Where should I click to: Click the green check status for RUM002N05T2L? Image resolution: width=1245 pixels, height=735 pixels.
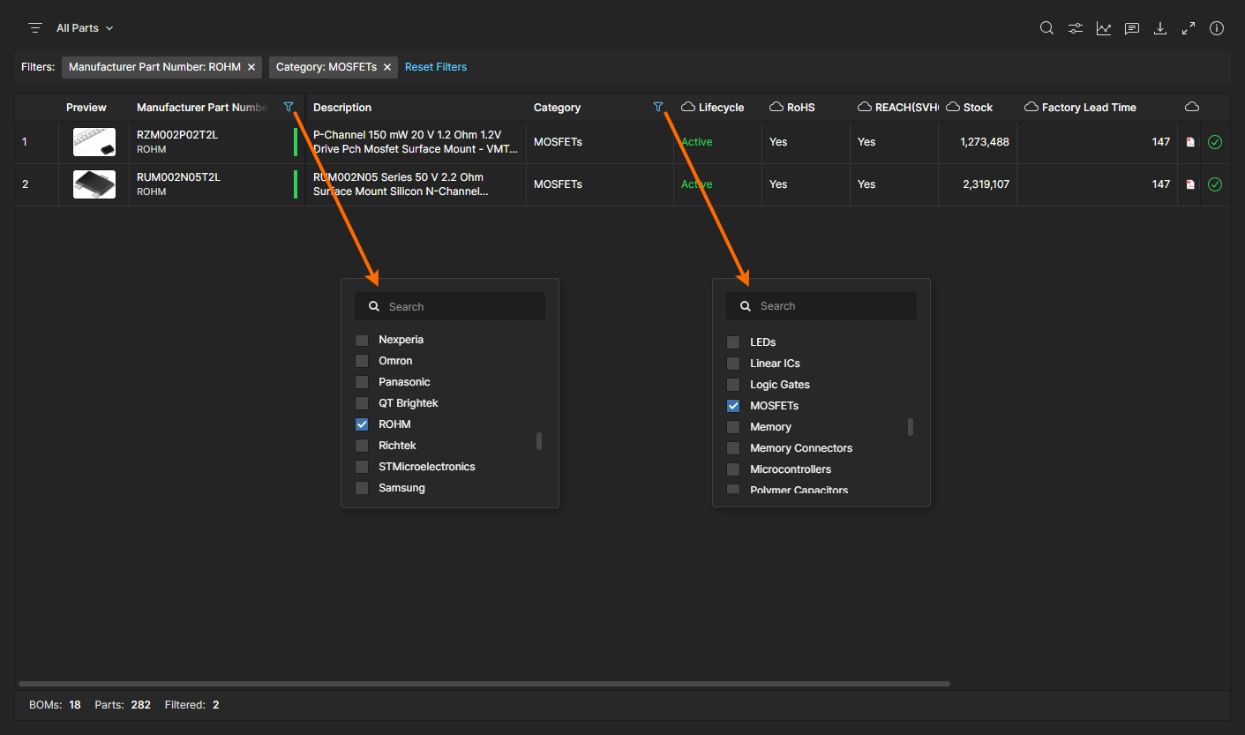pos(1215,184)
